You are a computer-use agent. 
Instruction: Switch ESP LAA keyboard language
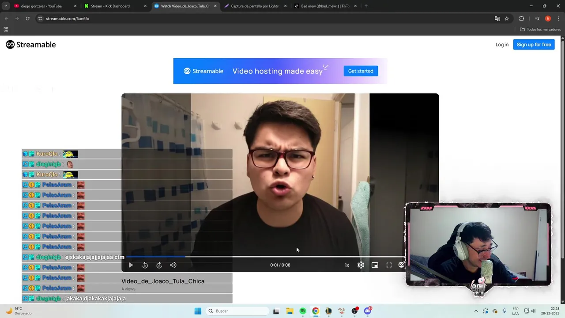tap(516, 311)
